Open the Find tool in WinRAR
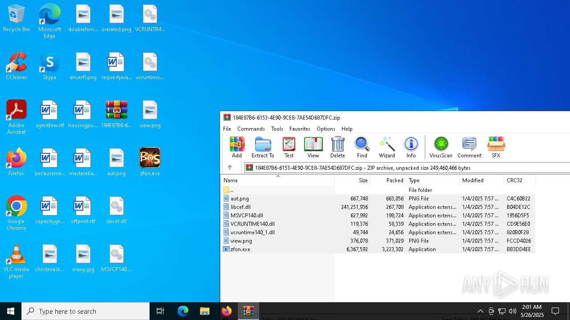 tap(362, 147)
